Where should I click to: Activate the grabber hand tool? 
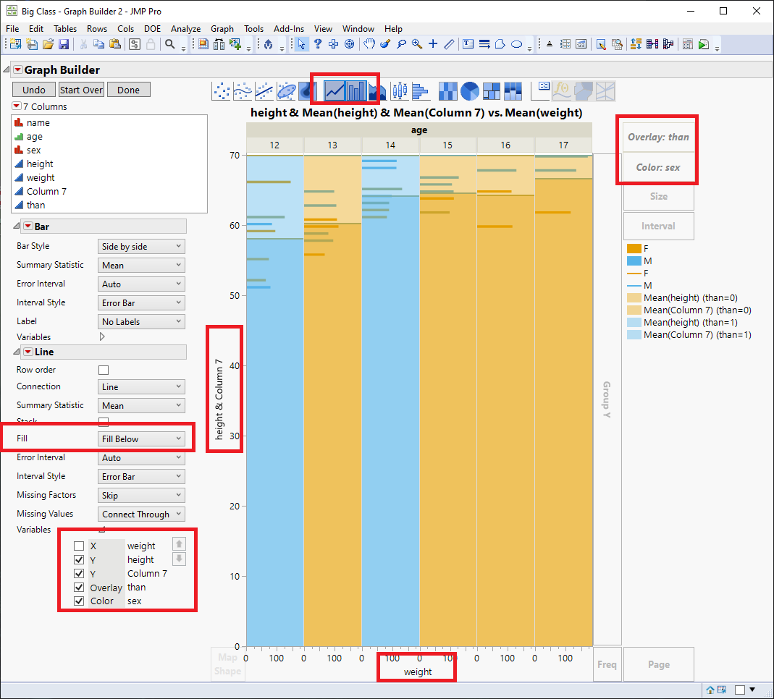point(369,44)
